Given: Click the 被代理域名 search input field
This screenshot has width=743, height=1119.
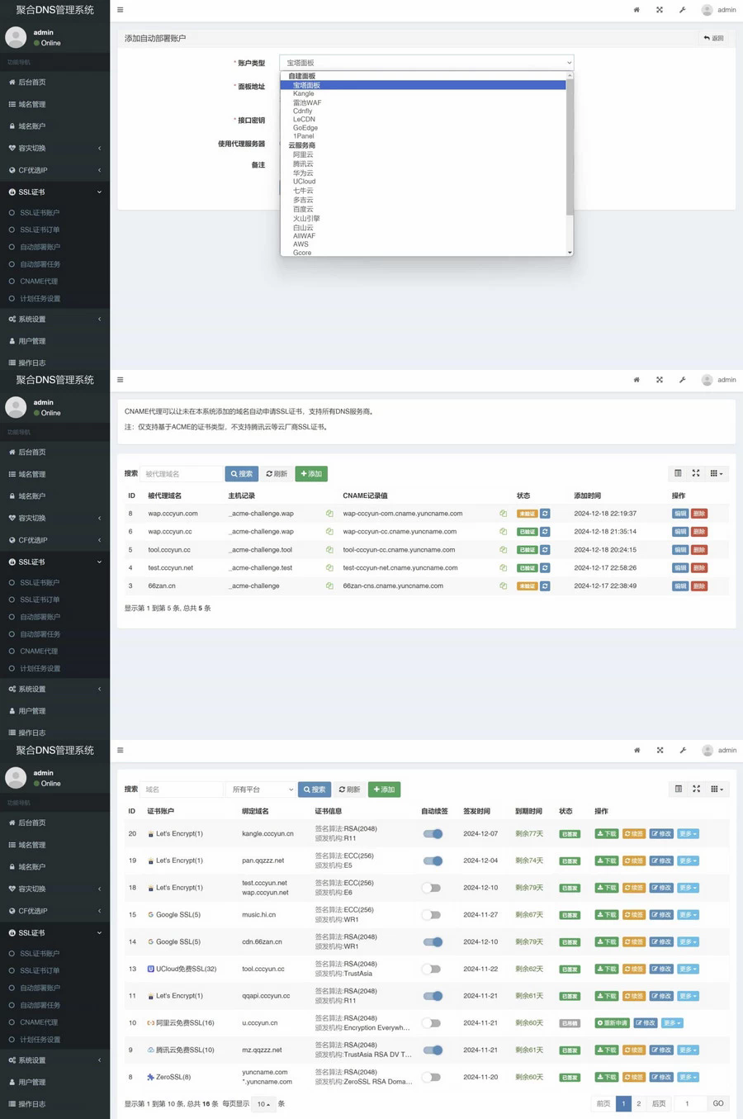Looking at the screenshot, I should click(182, 474).
